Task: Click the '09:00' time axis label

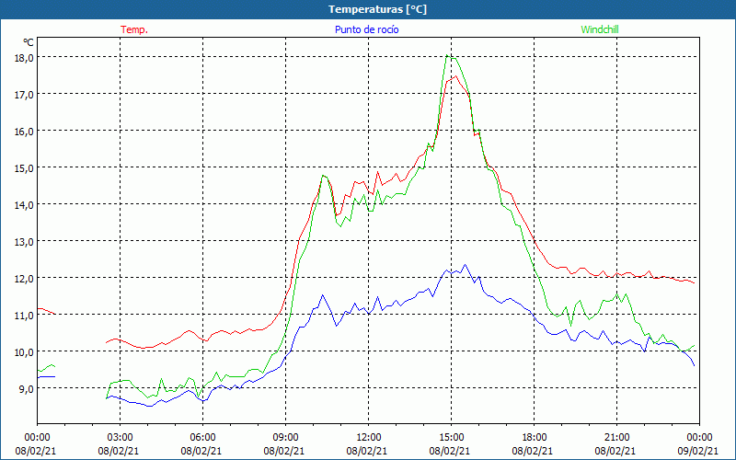Action: pyautogui.click(x=285, y=438)
